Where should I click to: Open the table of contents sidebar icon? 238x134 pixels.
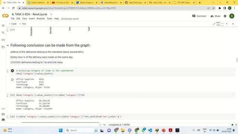(3, 26)
